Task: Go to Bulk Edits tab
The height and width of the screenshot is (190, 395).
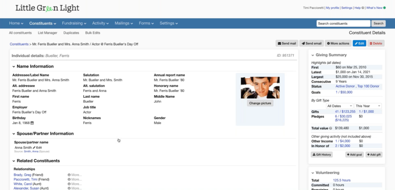Action: coord(93,33)
